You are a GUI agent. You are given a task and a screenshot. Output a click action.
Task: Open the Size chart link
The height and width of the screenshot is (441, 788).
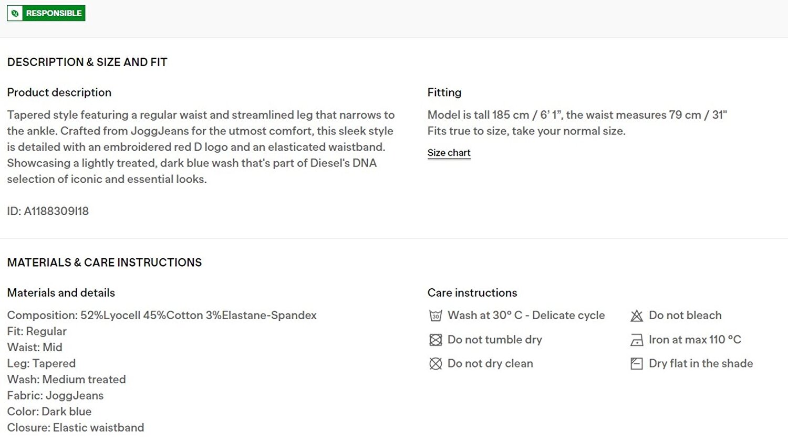[449, 153]
